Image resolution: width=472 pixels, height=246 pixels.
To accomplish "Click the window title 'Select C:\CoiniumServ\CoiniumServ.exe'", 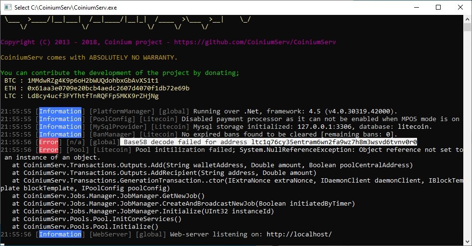I will 66,8.
